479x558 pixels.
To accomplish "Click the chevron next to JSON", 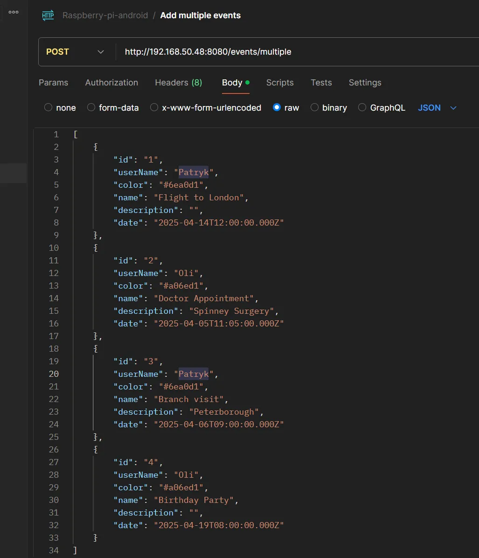I will 453,108.
